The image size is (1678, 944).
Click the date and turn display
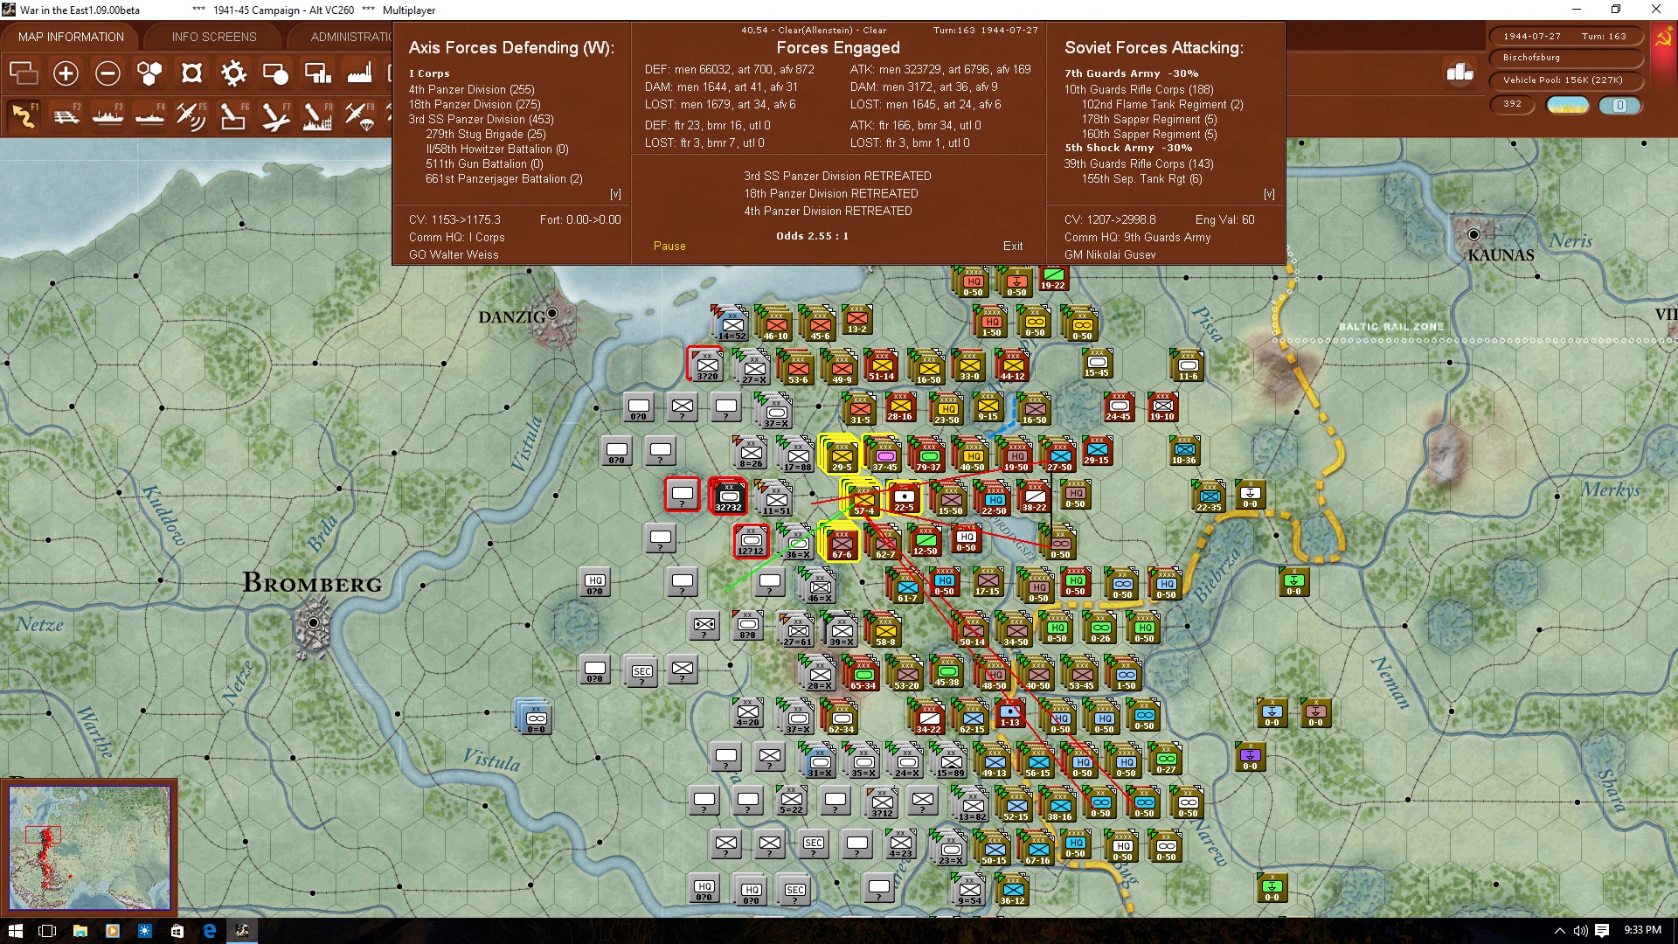[x=1564, y=36]
